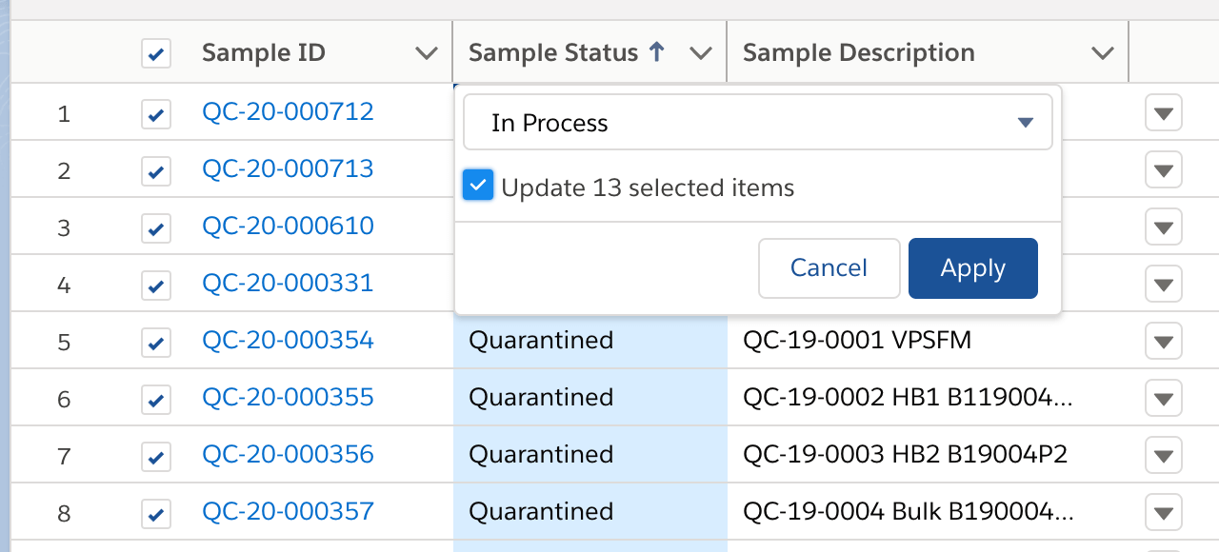Open row actions menu for QC-20-000357

(x=1164, y=513)
